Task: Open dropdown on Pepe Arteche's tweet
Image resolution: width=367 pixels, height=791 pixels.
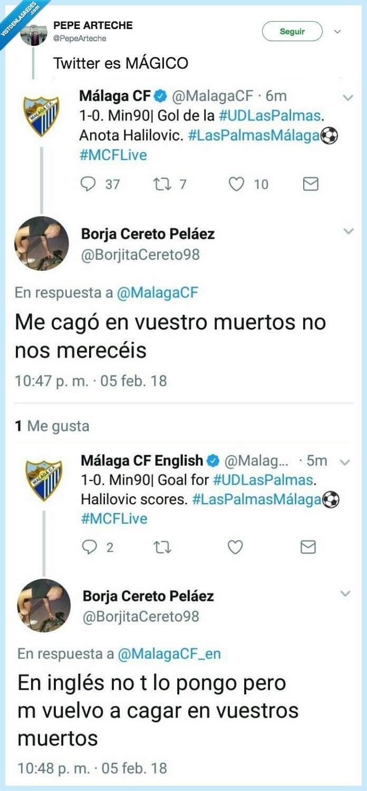Action: (338, 32)
